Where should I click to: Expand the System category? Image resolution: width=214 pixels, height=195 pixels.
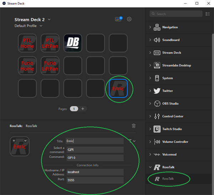click(x=150, y=78)
